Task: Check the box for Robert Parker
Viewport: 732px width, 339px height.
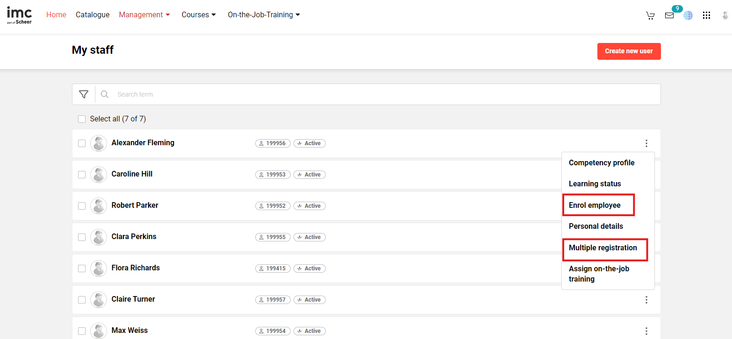Action: pos(82,206)
